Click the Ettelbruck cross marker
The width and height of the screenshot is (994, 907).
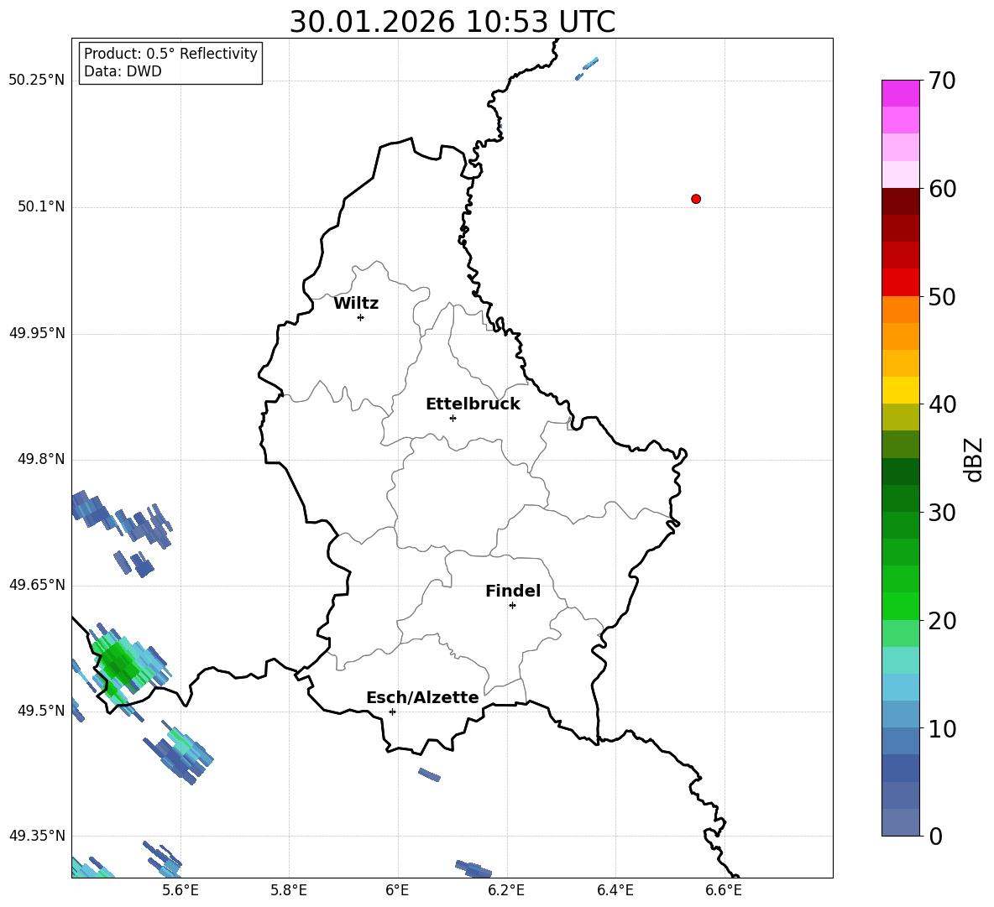point(453,418)
